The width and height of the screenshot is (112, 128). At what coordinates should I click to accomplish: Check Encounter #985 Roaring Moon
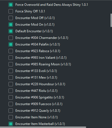11,64
